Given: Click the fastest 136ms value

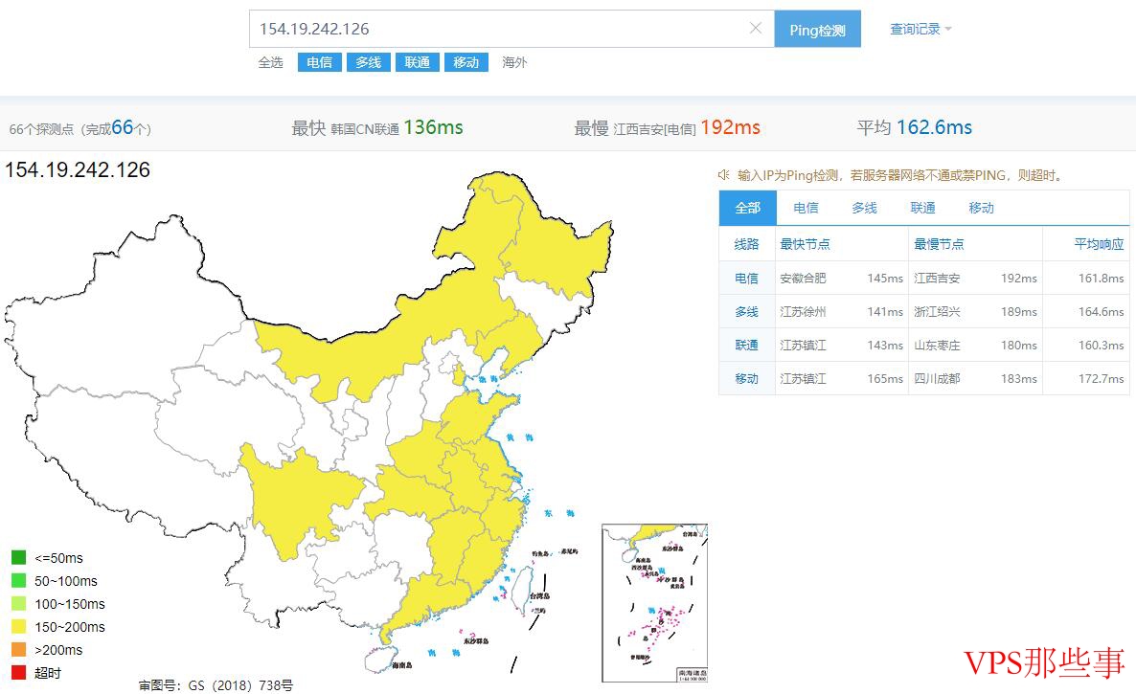Looking at the screenshot, I should [433, 127].
